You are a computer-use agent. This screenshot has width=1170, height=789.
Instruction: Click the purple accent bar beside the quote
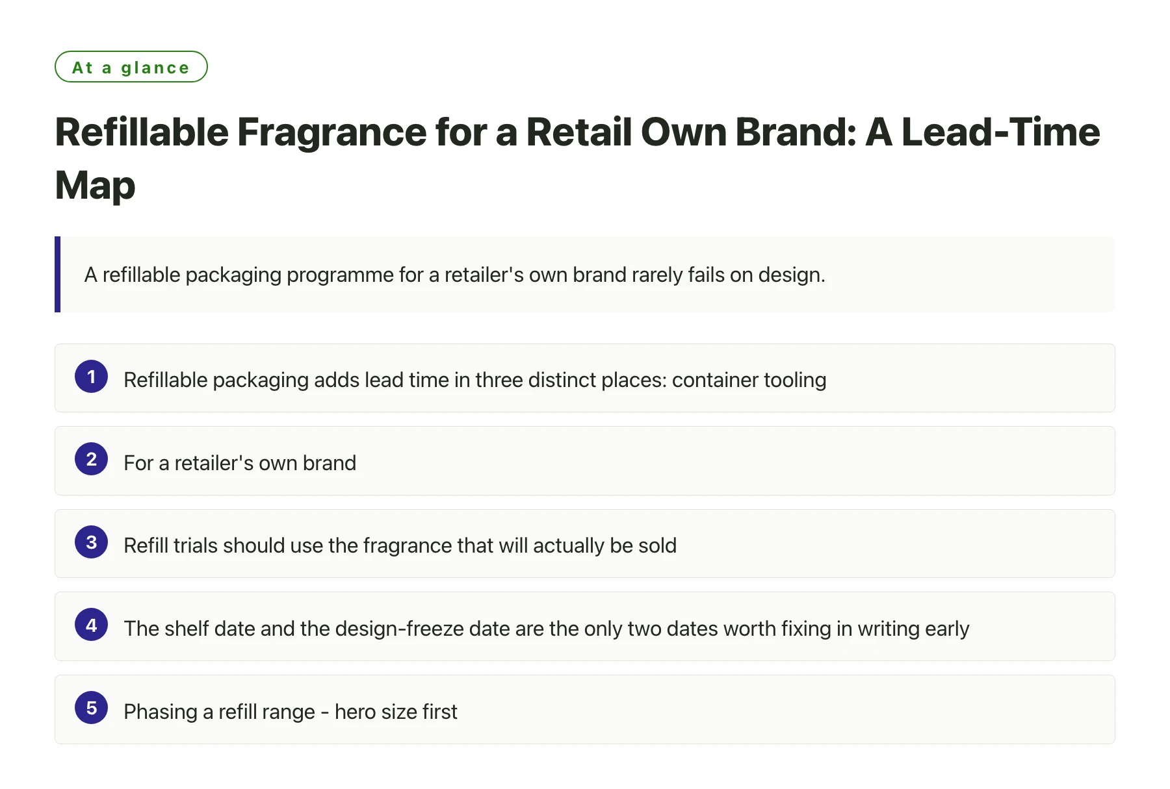[x=57, y=274]
